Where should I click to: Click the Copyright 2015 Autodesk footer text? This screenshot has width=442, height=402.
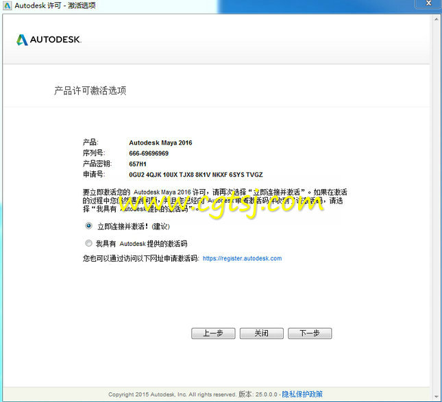[x=172, y=394]
